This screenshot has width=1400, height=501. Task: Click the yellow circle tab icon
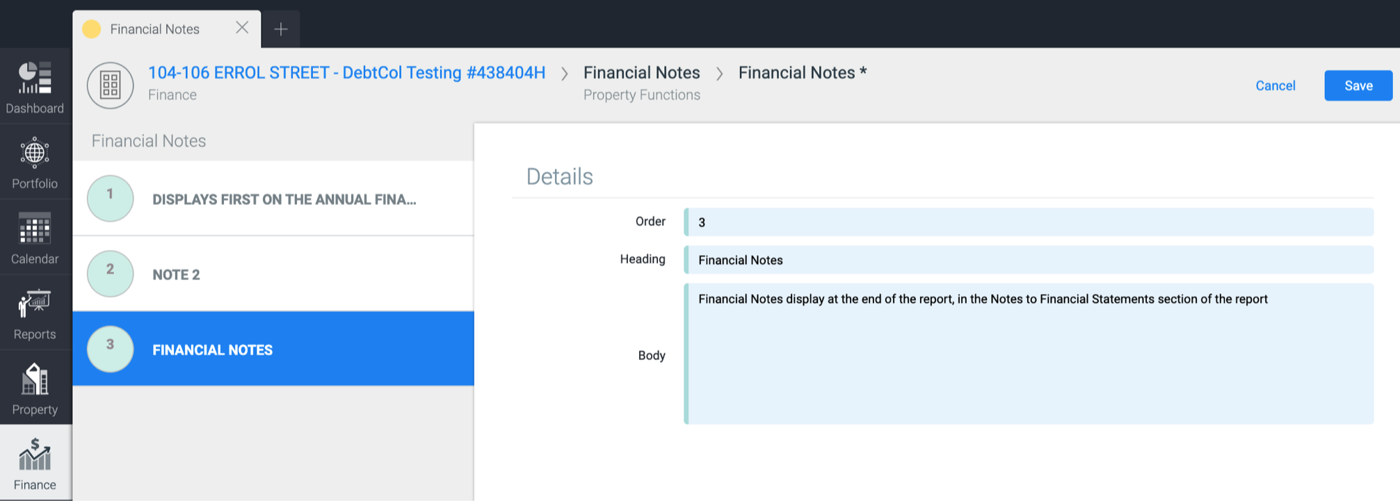pos(92,29)
